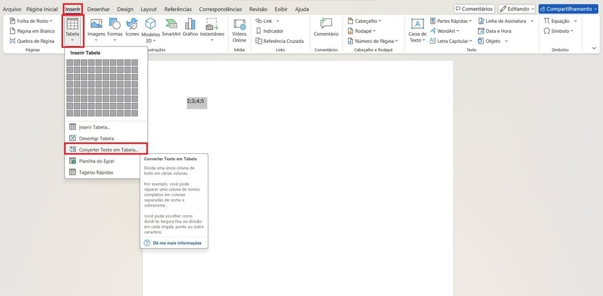This screenshot has height=296, width=603.
Task: Open the Referências tab
Action: (x=178, y=9)
